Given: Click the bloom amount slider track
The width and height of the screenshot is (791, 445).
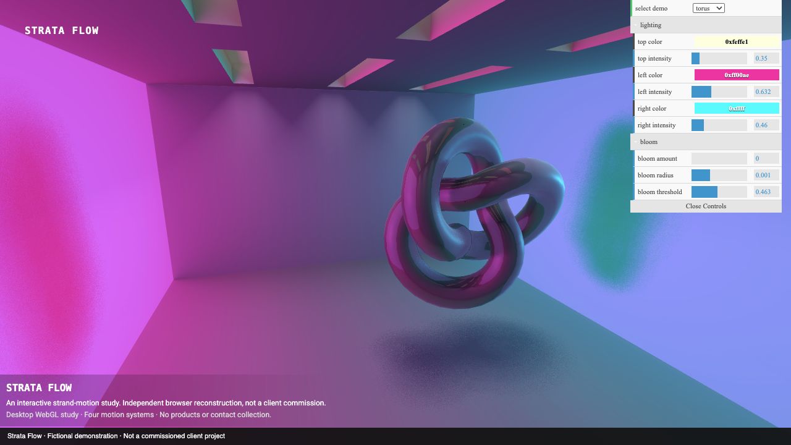Looking at the screenshot, I should [719, 158].
